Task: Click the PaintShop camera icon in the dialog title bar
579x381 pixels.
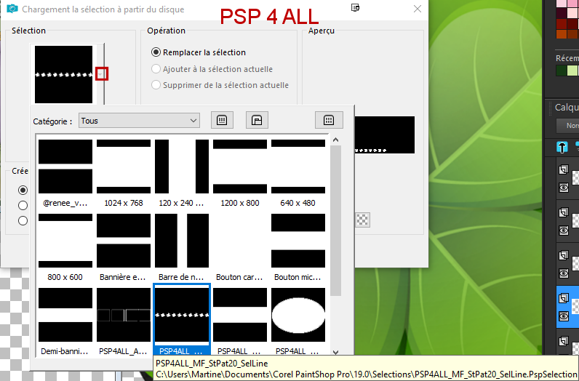Action: (11, 9)
